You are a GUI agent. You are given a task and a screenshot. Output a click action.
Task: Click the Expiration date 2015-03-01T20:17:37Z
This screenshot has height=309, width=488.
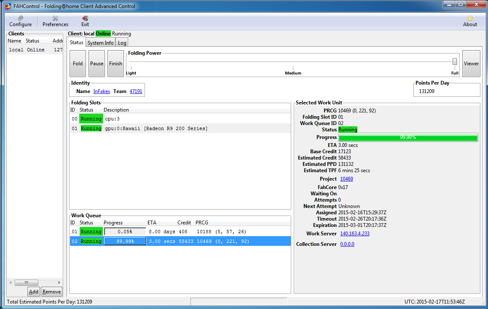(362, 225)
